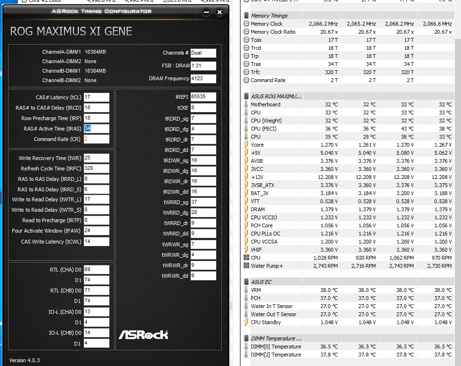Minimize the ASRock Timing Configurator window
461x366 pixels.
point(206,12)
